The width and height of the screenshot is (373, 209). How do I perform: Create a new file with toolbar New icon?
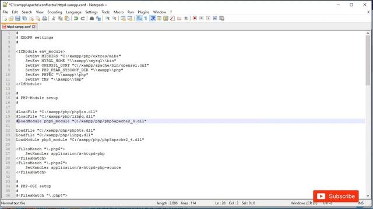pos(5,19)
